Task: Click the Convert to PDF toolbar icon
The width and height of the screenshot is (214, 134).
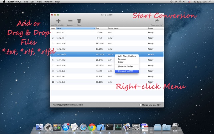Action: pos(156,21)
